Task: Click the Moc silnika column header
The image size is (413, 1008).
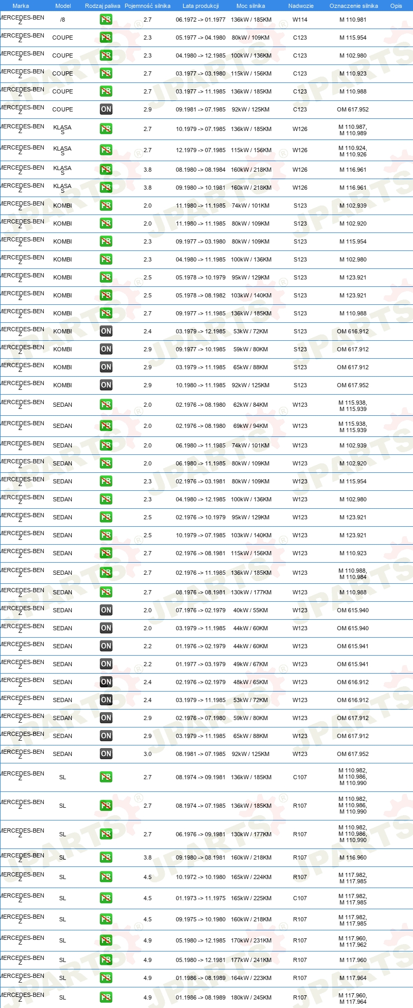Action: click(x=251, y=6)
